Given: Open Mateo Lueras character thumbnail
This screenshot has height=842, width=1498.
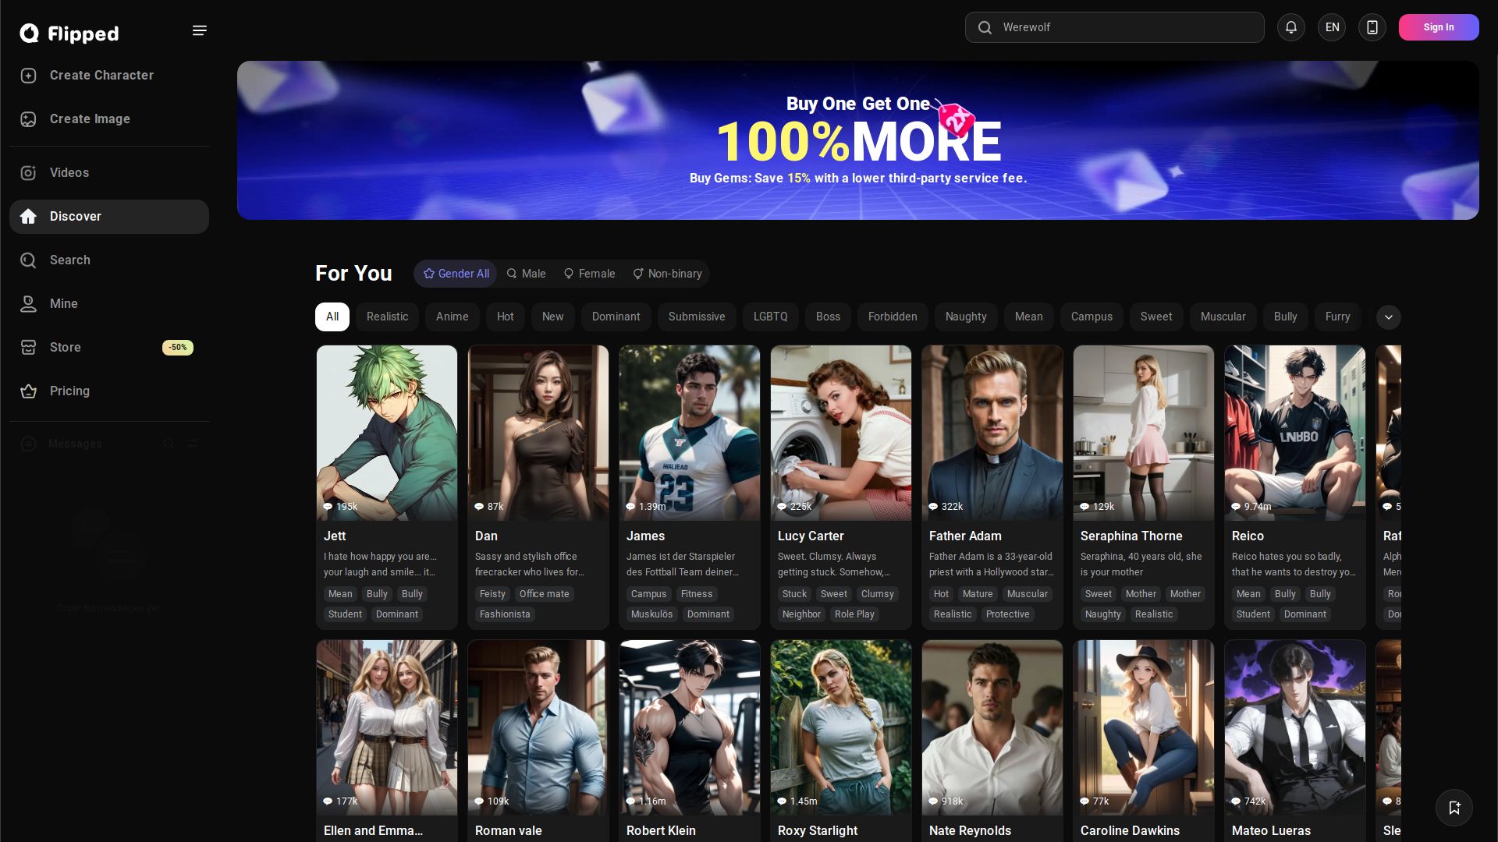Looking at the screenshot, I should point(1295,728).
